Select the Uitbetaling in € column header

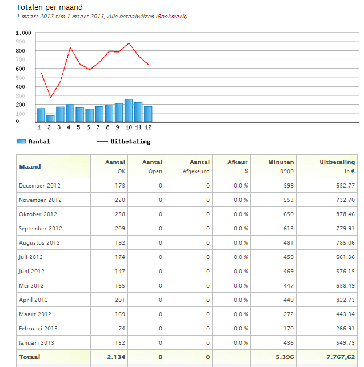point(327,166)
